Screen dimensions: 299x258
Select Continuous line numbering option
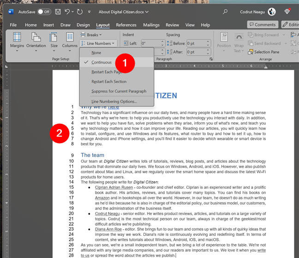(x=117, y=62)
